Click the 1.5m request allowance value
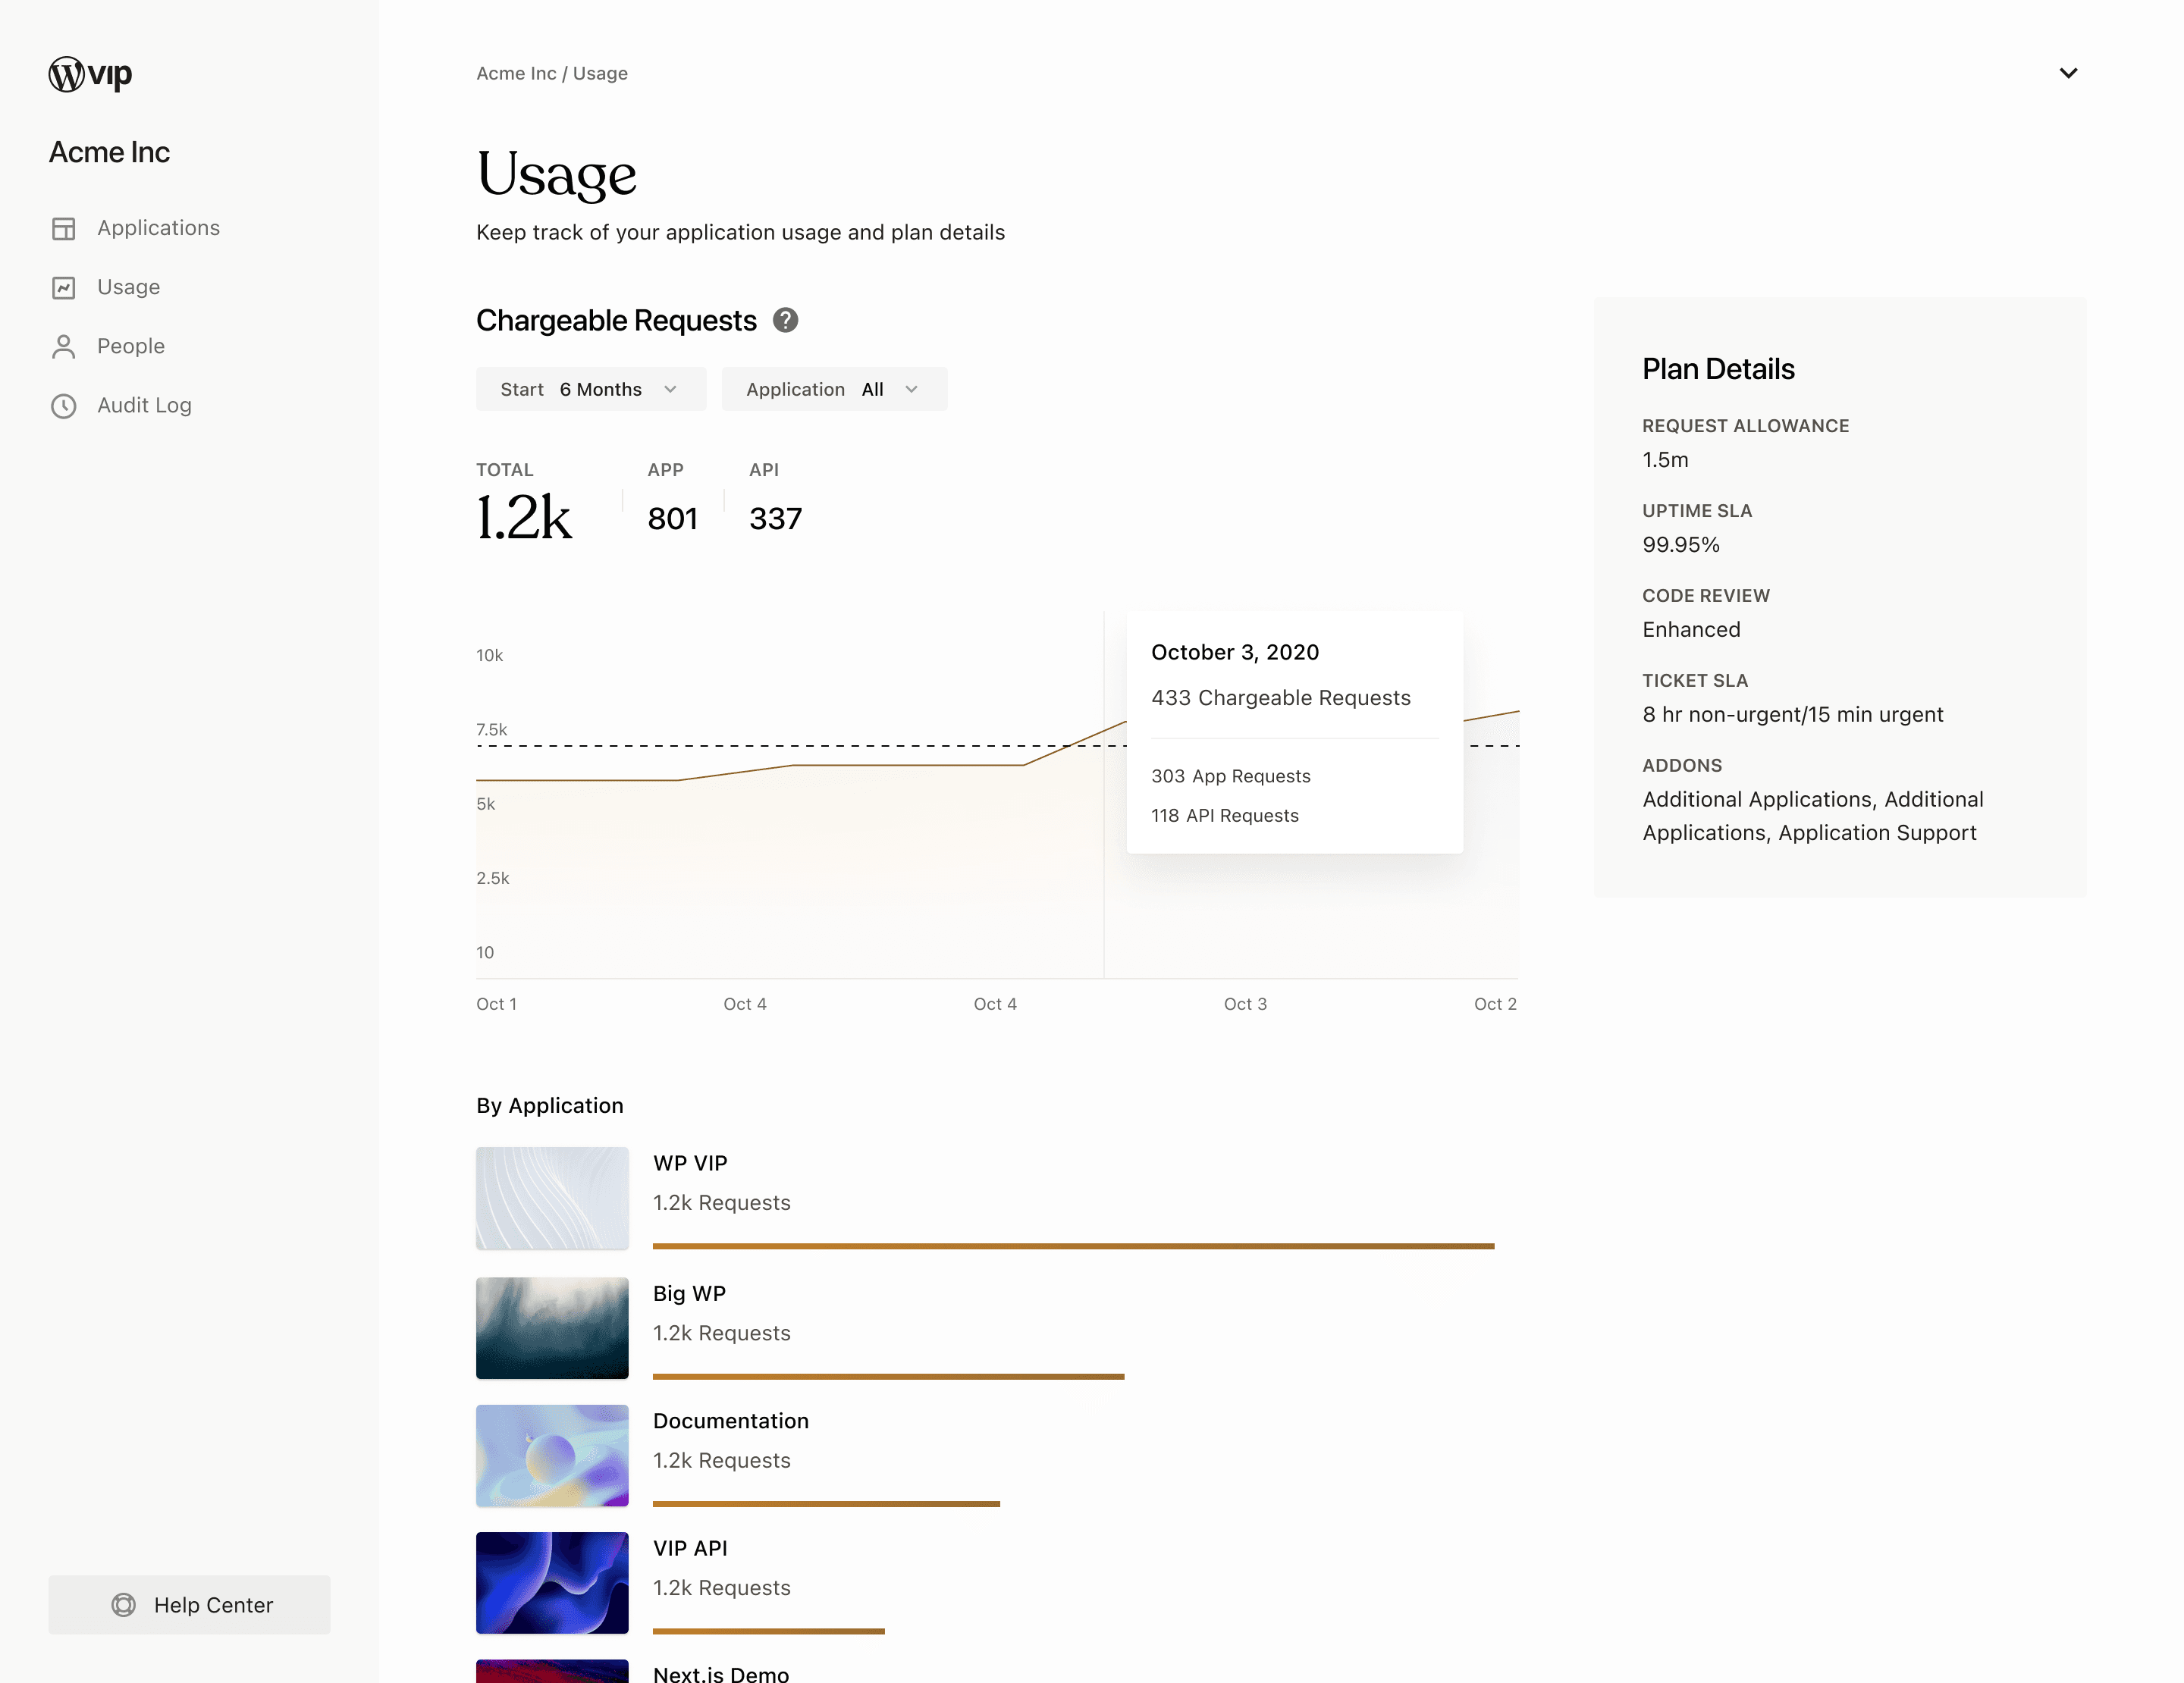The width and height of the screenshot is (2184, 1683). tap(1665, 459)
